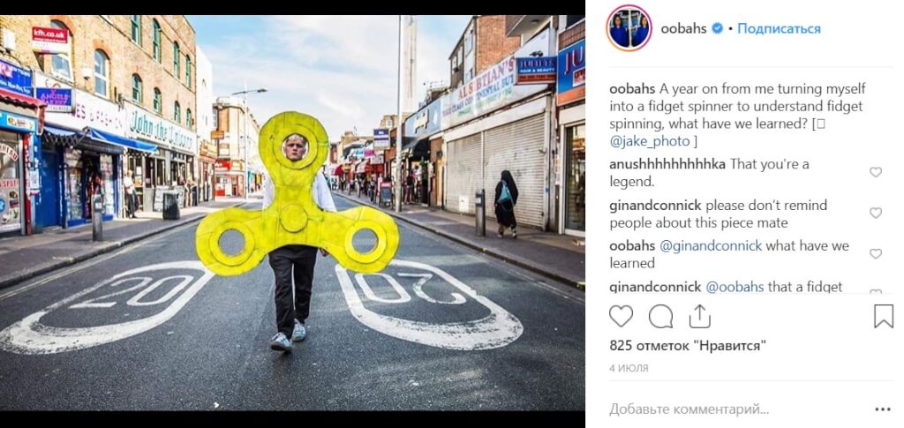
Task: Open more options three-dot menu
Action: point(883,409)
